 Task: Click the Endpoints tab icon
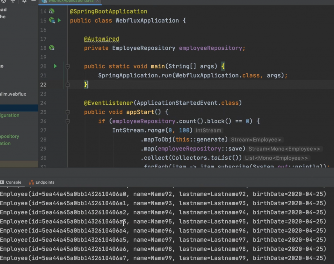pyautogui.click(x=31, y=182)
